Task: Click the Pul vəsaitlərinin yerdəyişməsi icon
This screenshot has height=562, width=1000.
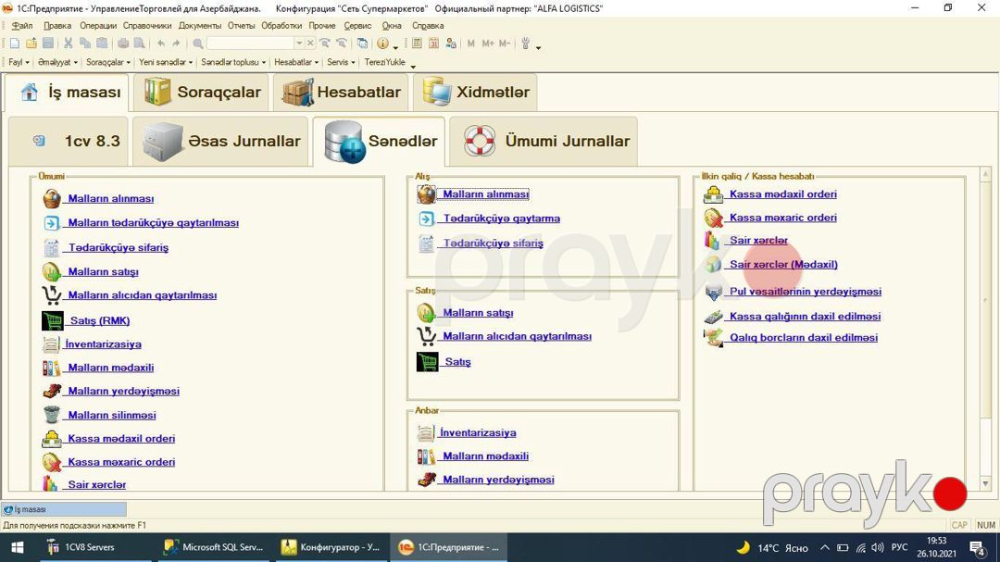Action: [713, 292]
